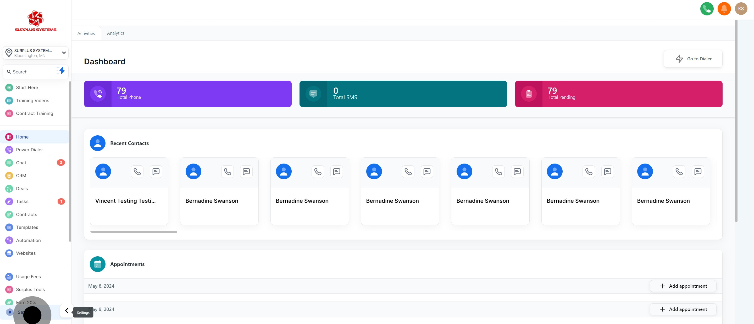
Task: Click the Total Pending clipboard icon
Action: point(528,94)
